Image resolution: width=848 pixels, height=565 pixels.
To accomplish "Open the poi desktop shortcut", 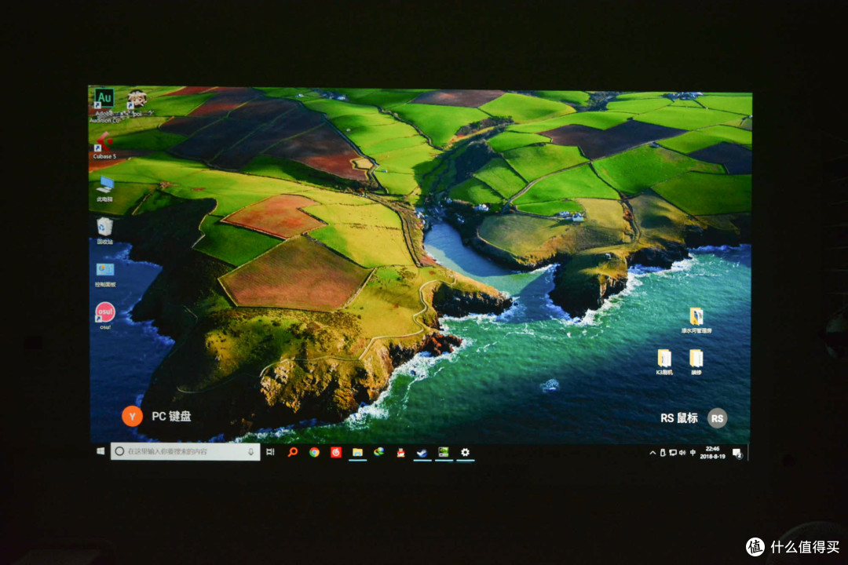I will [137, 103].
